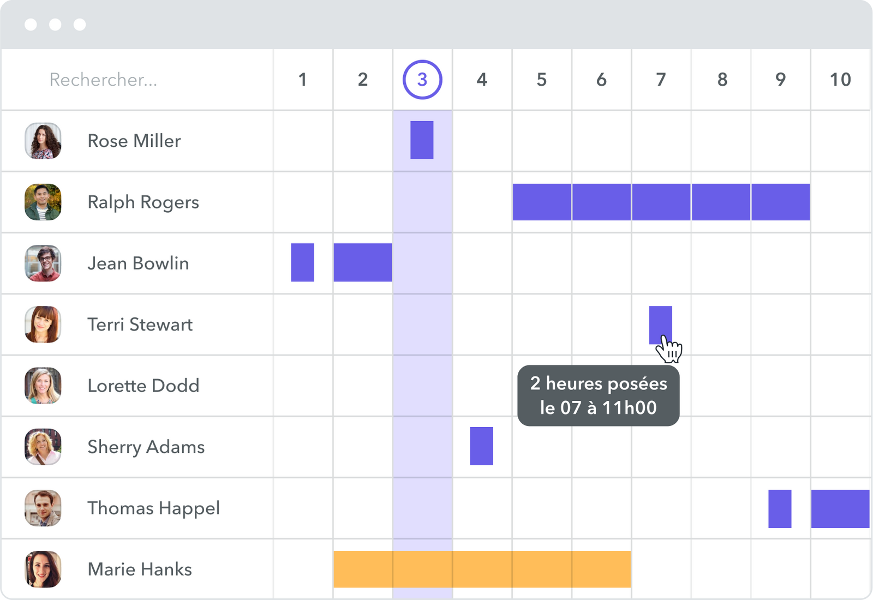Open Jean Bowlin's day 2 leave block
873x600 pixels.
363,262
